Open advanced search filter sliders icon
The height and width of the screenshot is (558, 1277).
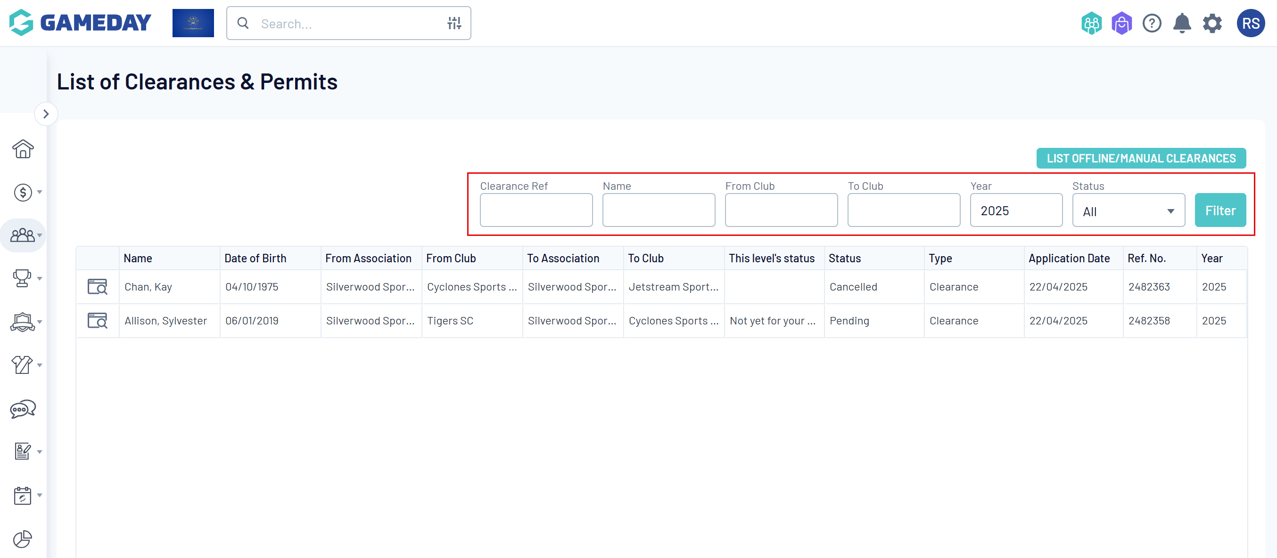pyautogui.click(x=454, y=23)
